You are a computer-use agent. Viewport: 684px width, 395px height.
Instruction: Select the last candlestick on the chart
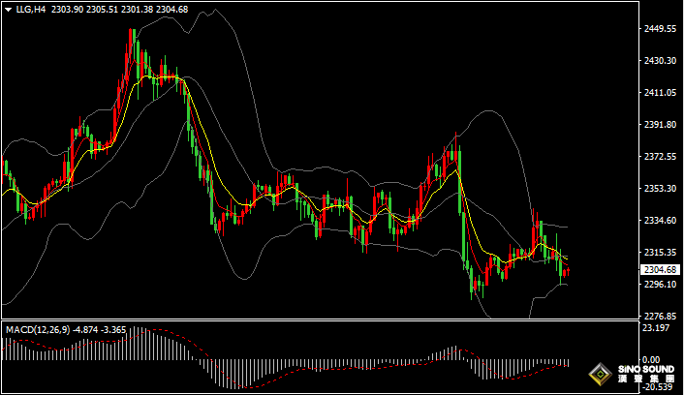point(568,273)
